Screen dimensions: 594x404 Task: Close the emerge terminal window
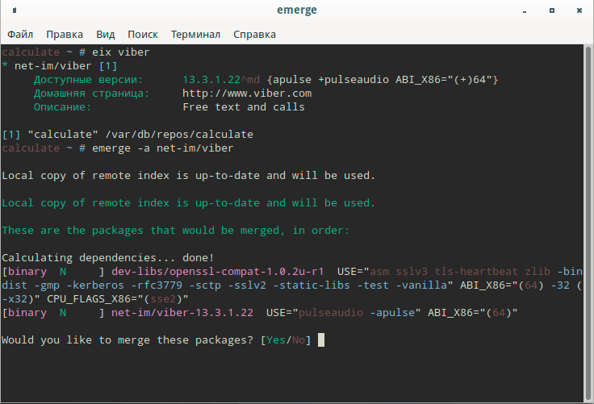[x=578, y=11]
